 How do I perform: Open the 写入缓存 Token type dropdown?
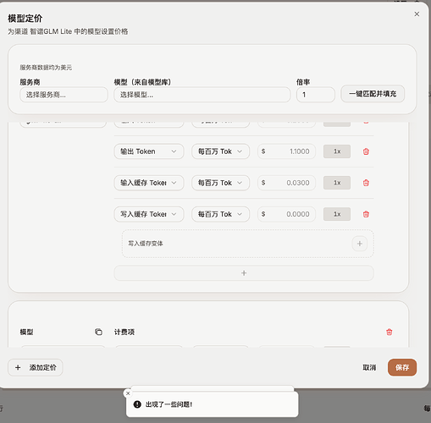[x=149, y=214]
